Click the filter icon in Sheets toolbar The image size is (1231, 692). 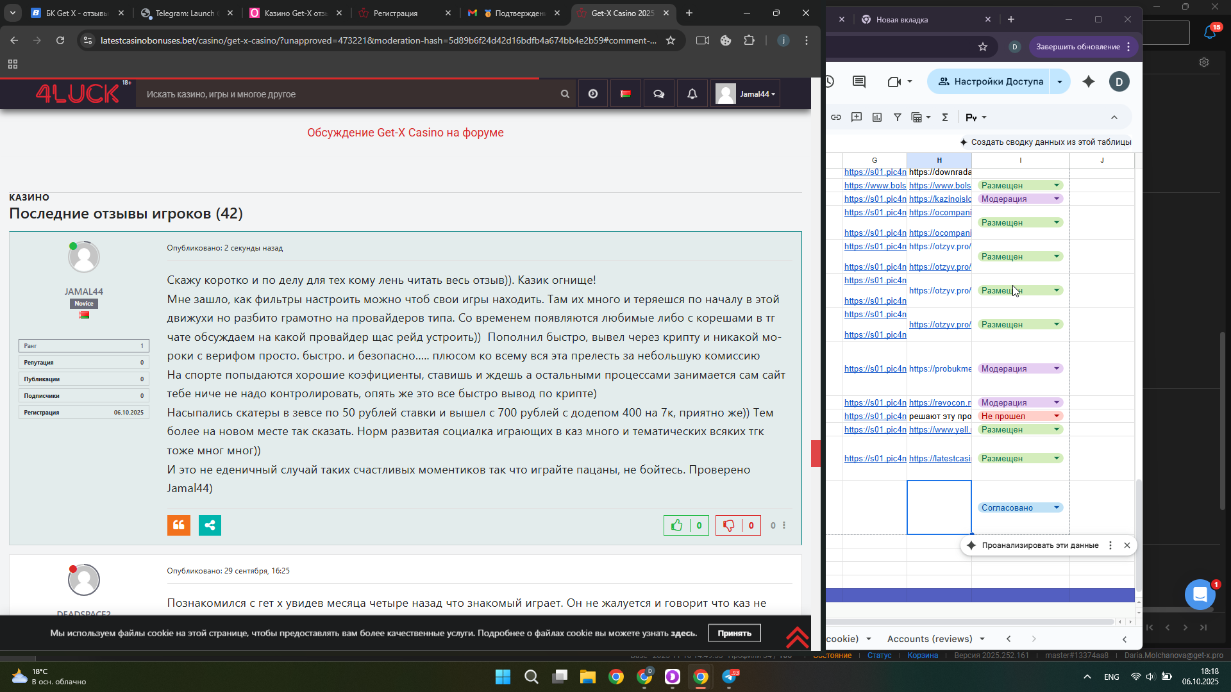pyautogui.click(x=898, y=117)
